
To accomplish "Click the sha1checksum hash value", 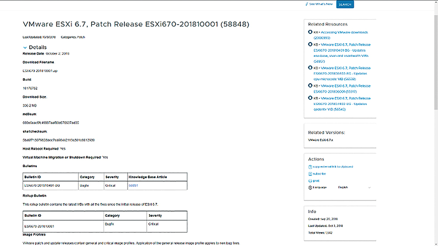I will [x=59, y=140].
